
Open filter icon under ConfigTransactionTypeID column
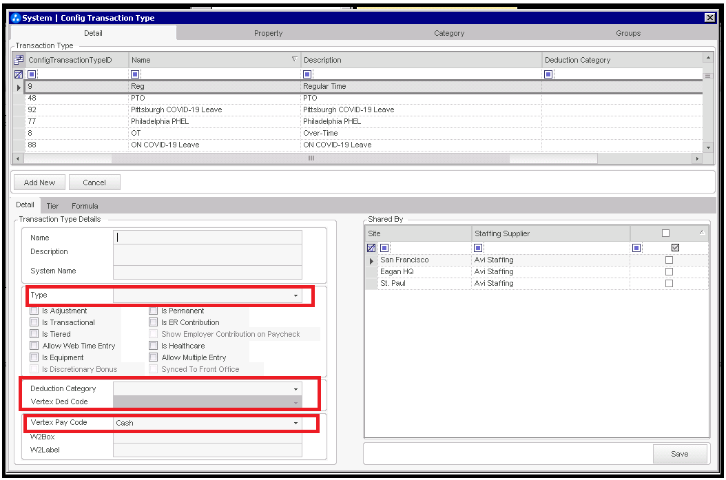[x=32, y=74]
